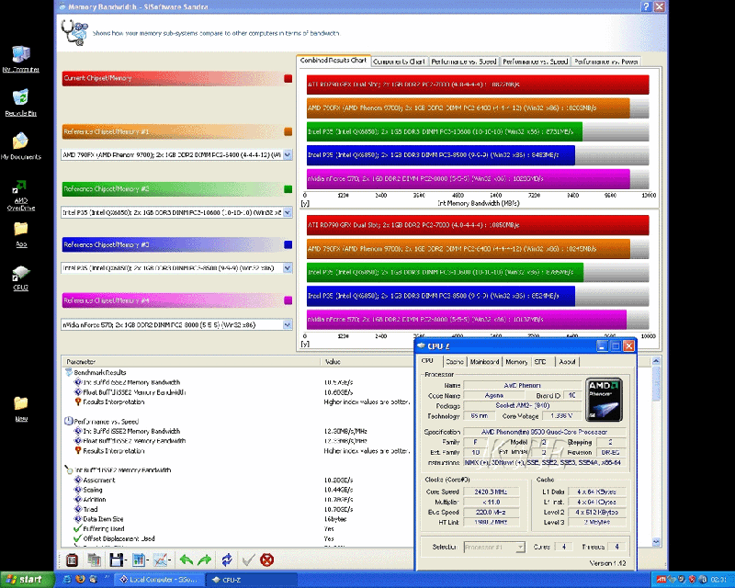Open the nVidia nForce 570 reference #4 dropdown
Screen dimensions: 735x588
(x=288, y=324)
